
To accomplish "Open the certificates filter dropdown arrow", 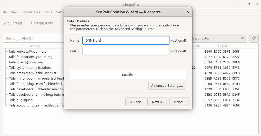I will [x=243, y=38].
